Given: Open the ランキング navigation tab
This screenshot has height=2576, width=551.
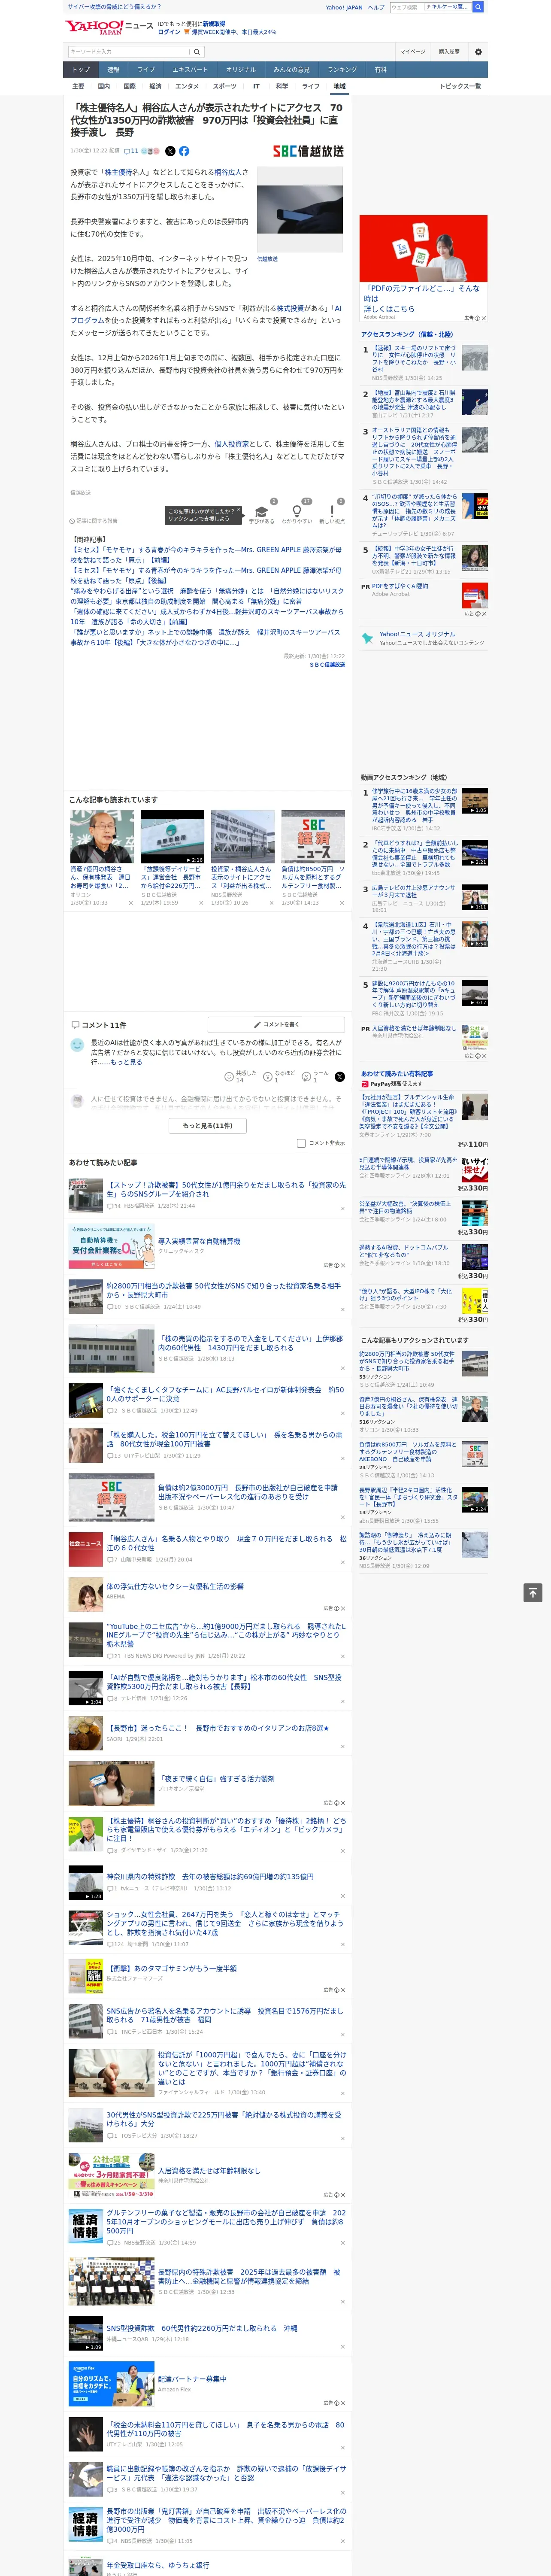Looking at the screenshot, I should click(342, 69).
